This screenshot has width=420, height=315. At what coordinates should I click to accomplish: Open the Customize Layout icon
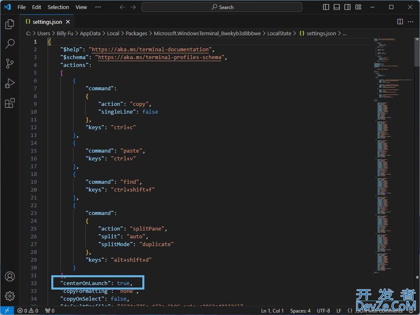point(358,7)
